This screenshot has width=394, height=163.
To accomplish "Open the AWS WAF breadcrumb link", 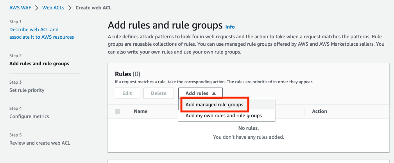I will tap(20, 8).
